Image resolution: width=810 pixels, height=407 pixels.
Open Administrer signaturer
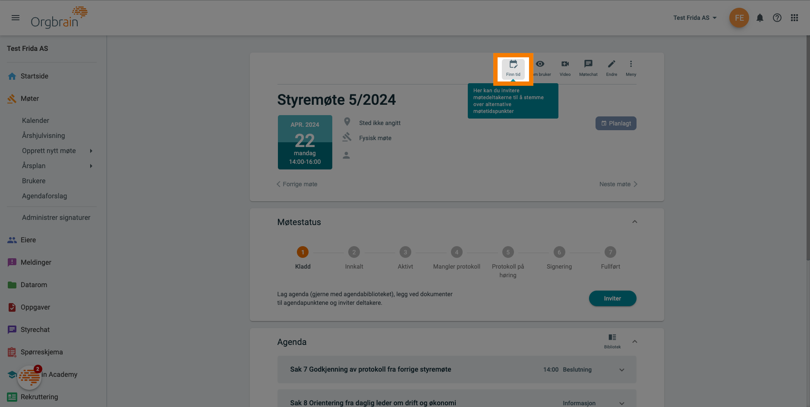[56, 217]
